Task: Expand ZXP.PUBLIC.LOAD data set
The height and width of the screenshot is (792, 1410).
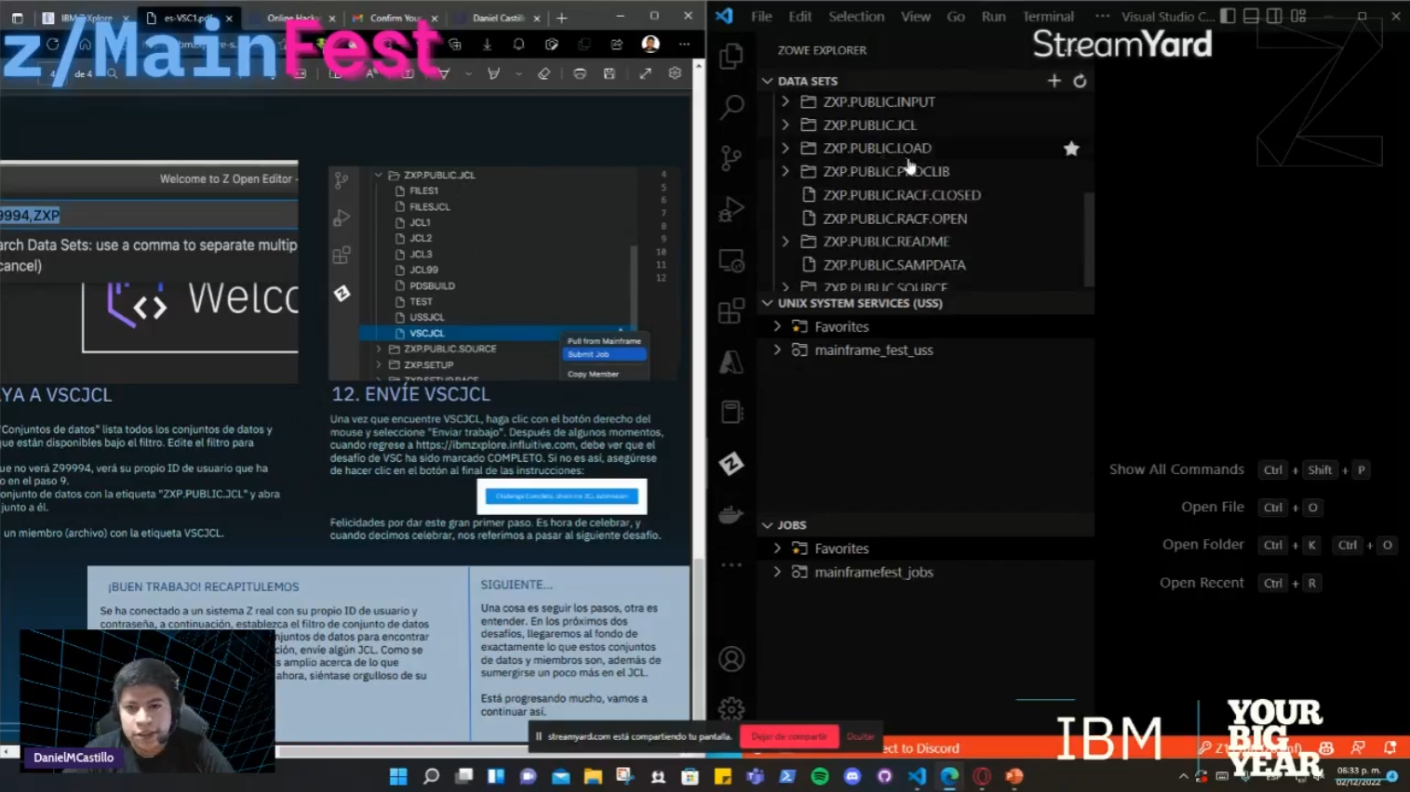Action: pos(786,148)
